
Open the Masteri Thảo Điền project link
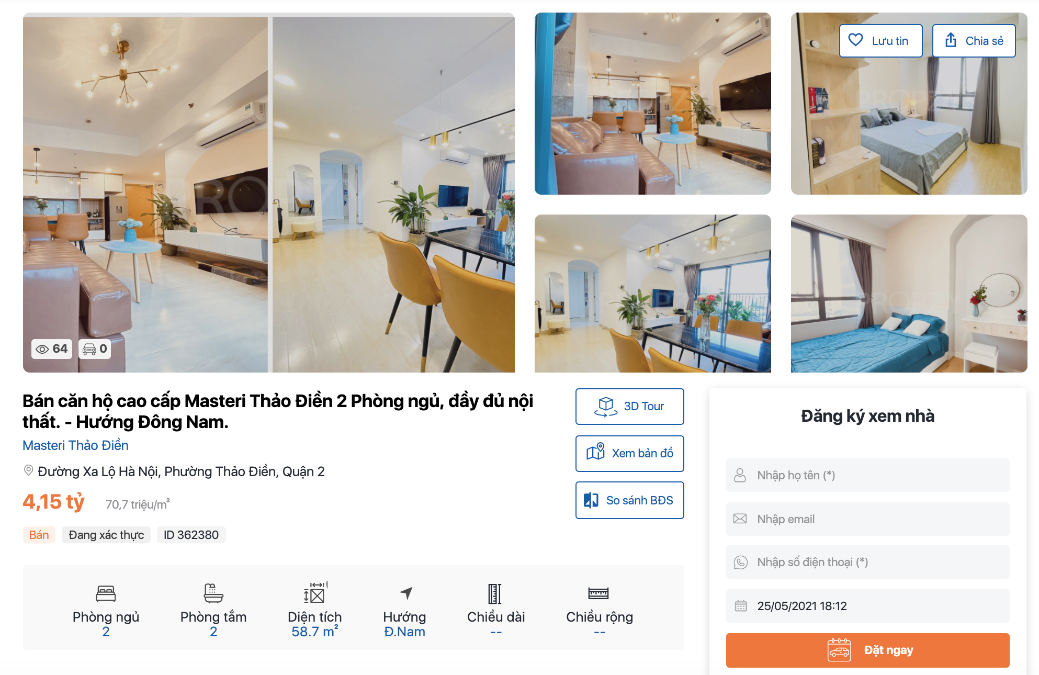tap(75, 445)
